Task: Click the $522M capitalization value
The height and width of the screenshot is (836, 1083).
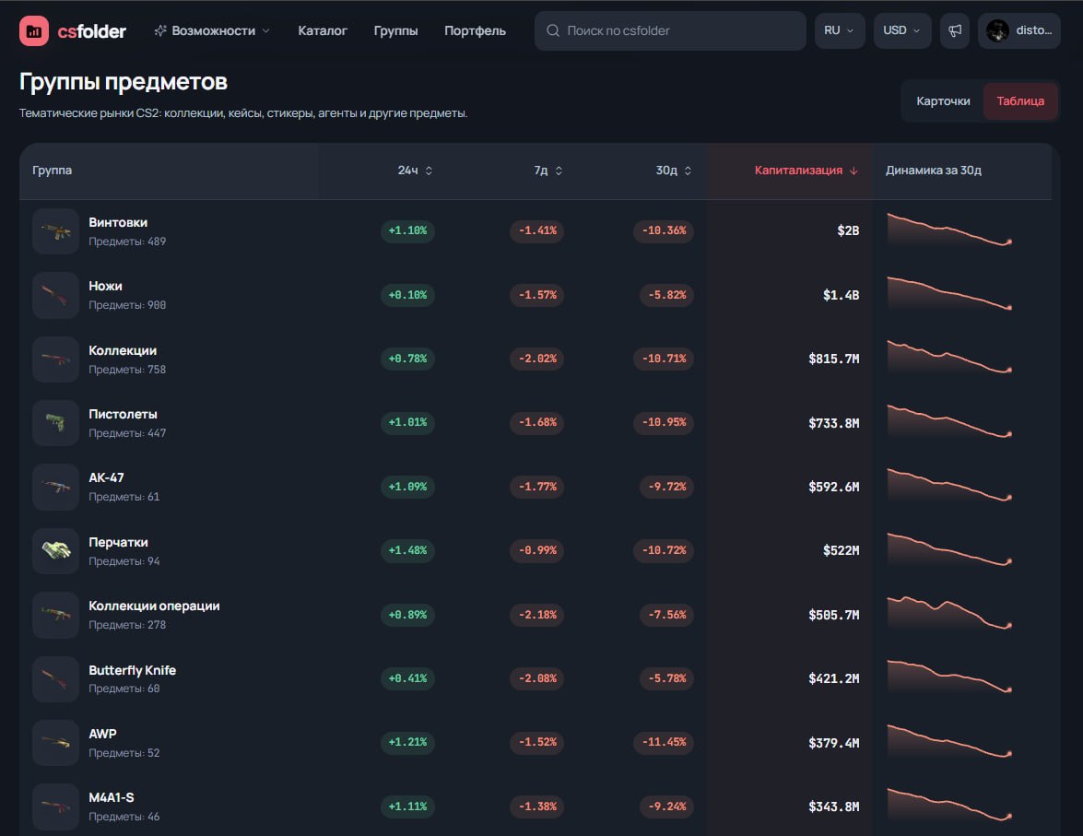Action: [841, 550]
